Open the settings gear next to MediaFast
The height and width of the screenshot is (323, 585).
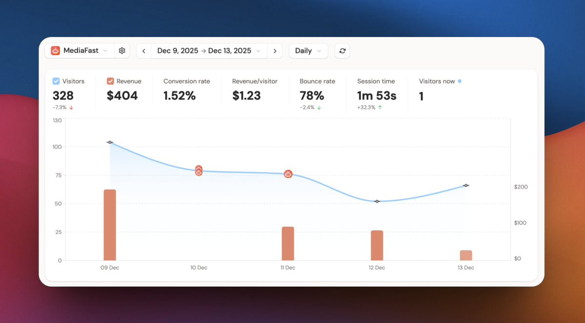[121, 51]
